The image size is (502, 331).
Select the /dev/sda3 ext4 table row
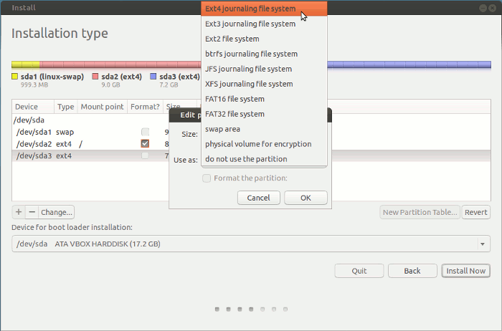click(72, 155)
